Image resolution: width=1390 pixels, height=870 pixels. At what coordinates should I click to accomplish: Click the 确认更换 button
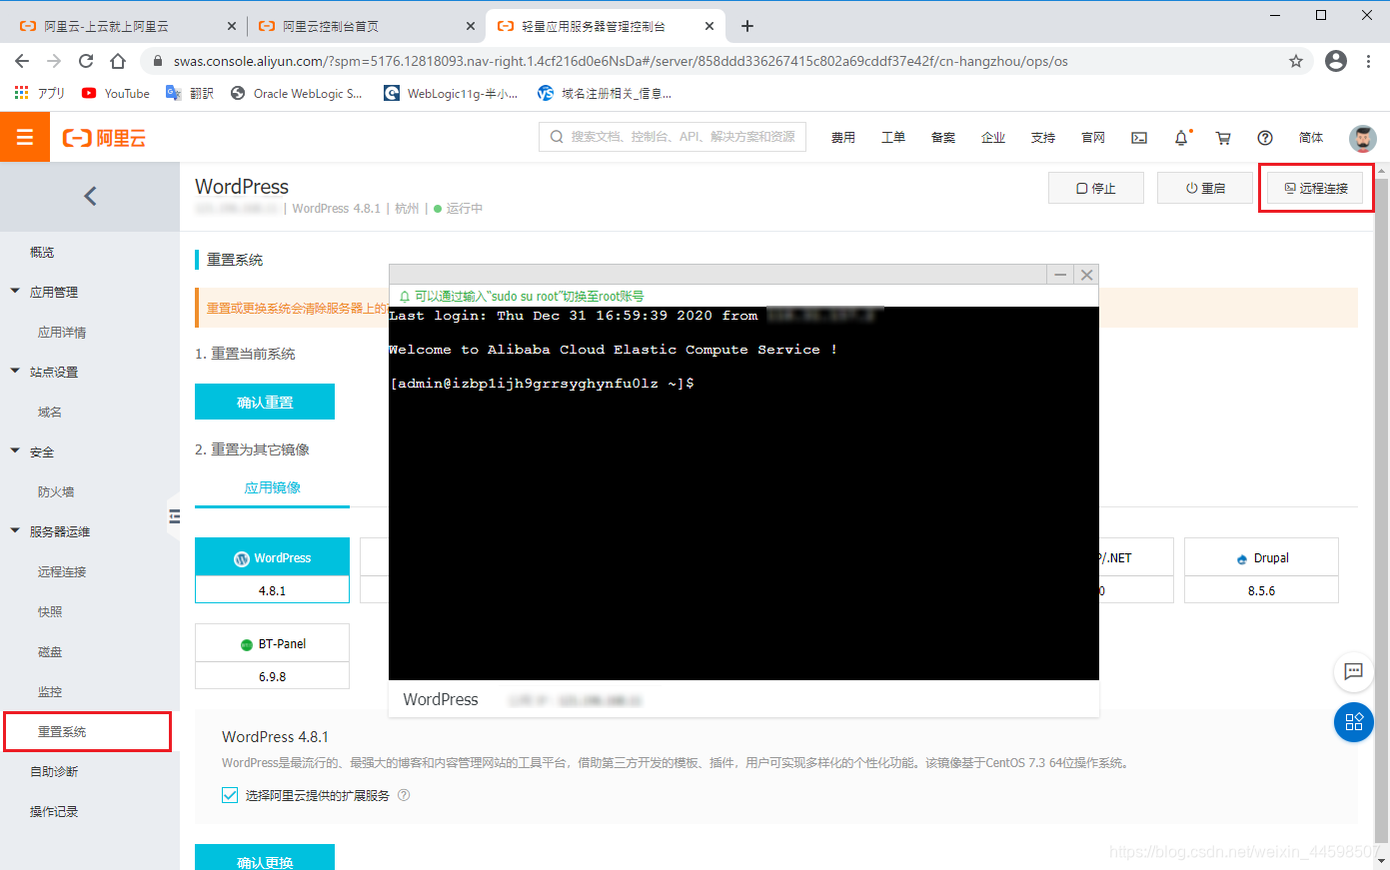265,857
